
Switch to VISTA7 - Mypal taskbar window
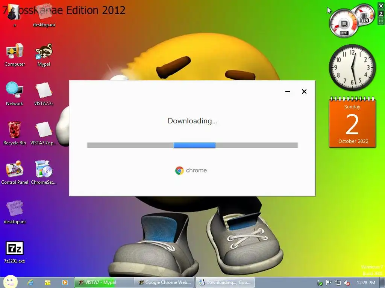104,282
